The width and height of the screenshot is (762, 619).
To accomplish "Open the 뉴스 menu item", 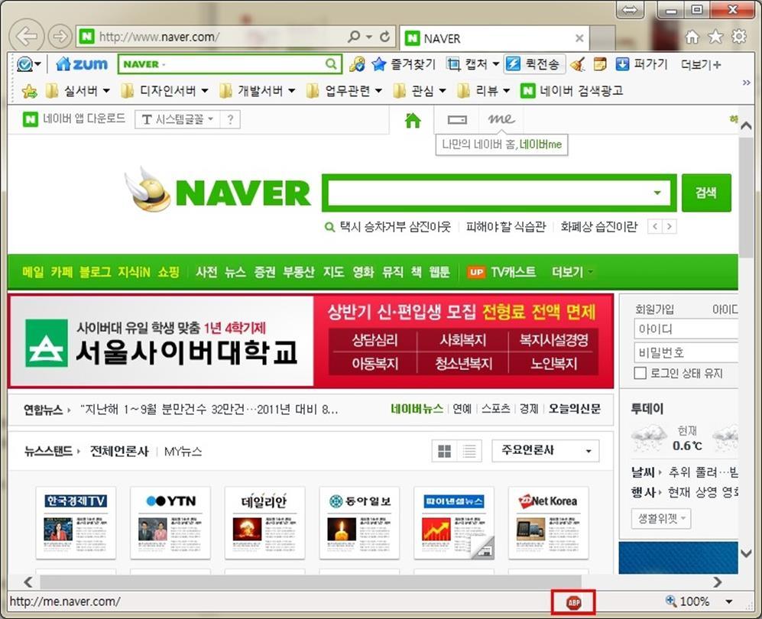I will [235, 272].
